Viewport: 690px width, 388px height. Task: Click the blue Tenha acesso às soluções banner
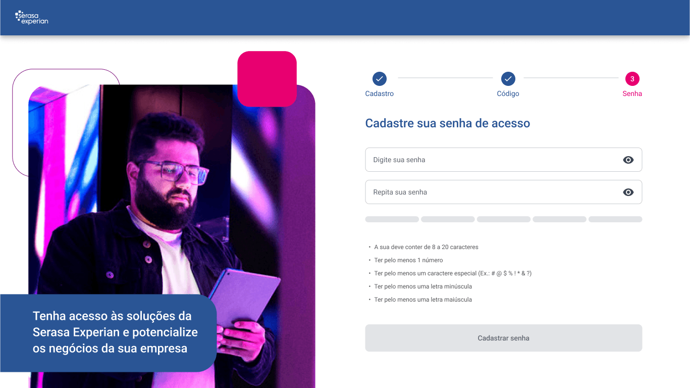109,333
